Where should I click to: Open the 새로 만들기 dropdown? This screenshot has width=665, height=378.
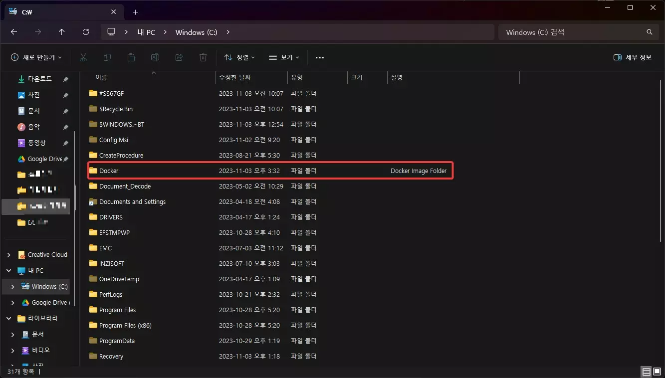(x=36, y=57)
